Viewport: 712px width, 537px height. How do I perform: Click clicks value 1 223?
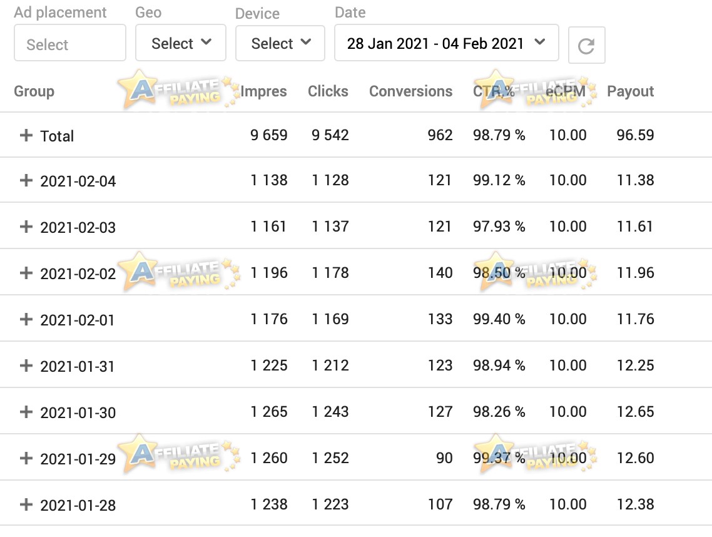point(330,504)
